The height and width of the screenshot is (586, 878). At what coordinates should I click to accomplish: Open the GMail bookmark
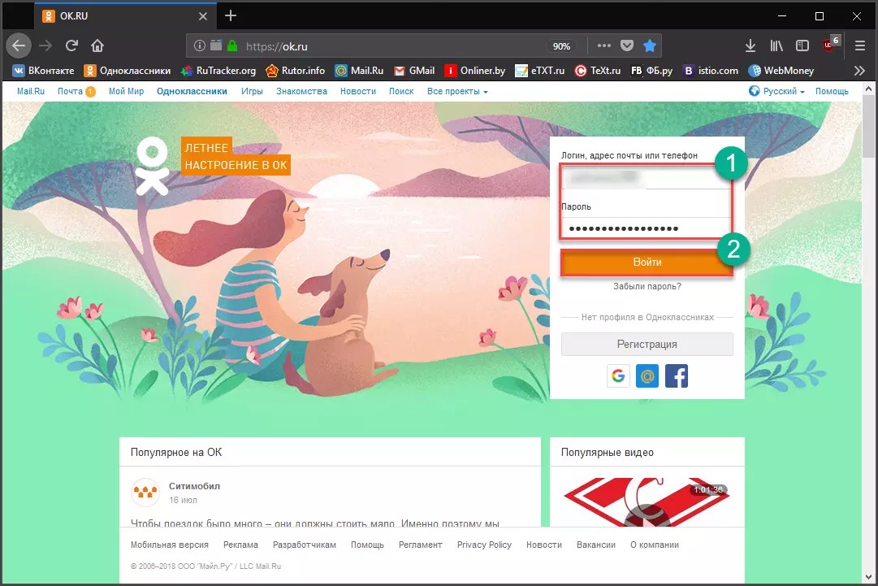(x=413, y=71)
